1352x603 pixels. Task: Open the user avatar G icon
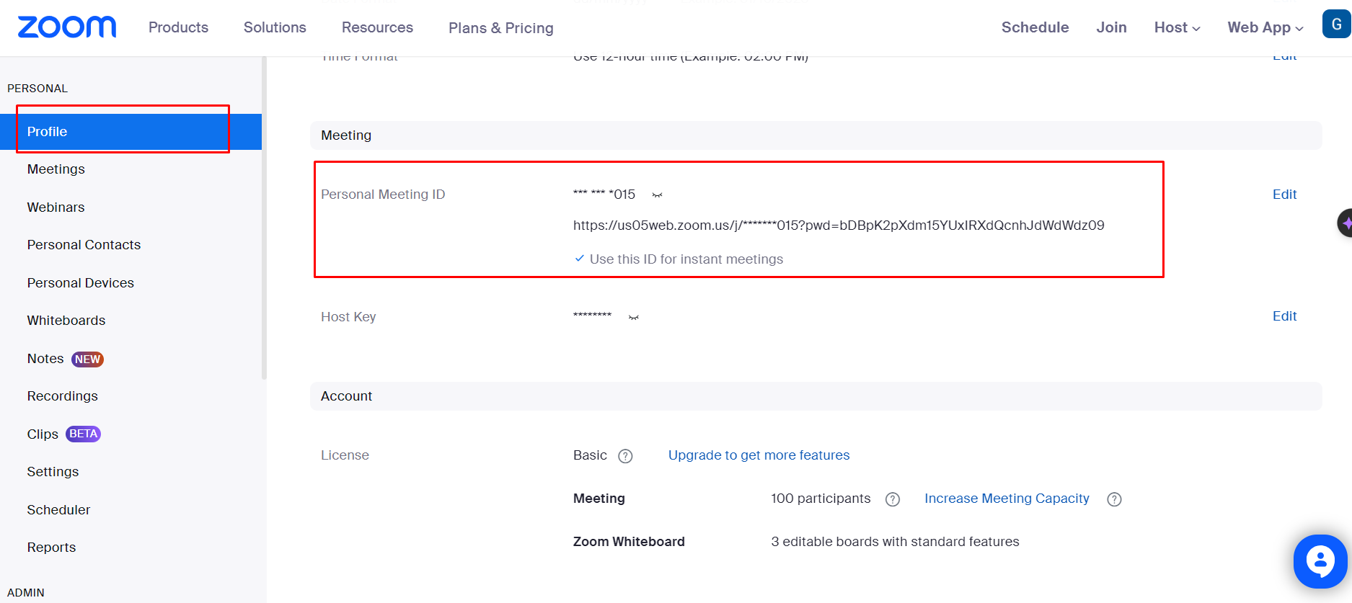pyautogui.click(x=1336, y=24)
